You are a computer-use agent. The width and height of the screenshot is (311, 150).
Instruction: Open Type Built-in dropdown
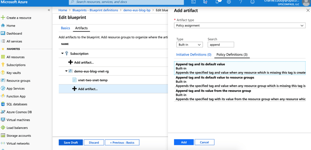click(189, 45)
